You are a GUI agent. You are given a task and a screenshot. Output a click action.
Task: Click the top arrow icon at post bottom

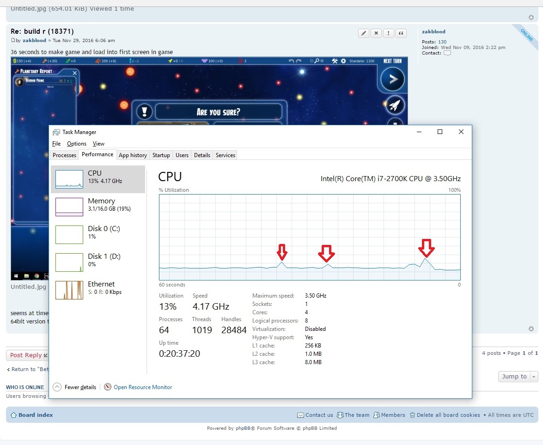coord(531,329)
